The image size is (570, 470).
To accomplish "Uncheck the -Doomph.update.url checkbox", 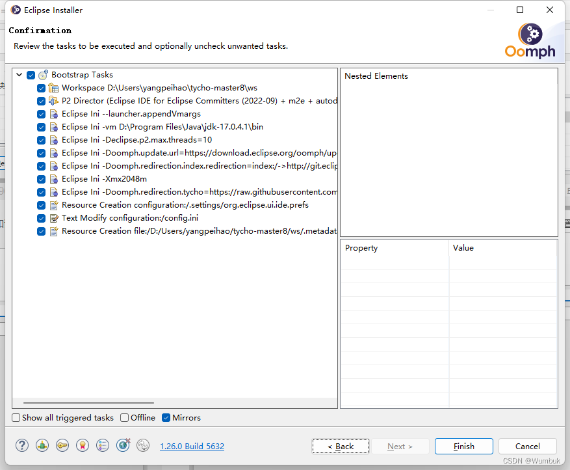I will (x=41, y=153).
